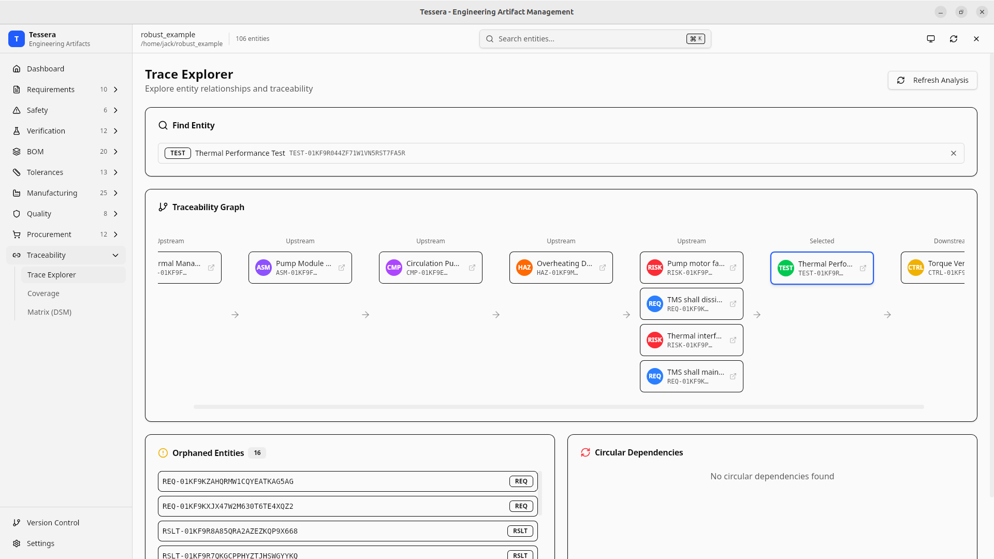Click the monitor display icon in header
Viewport: 994px width, 559px height.
(931, 39)
